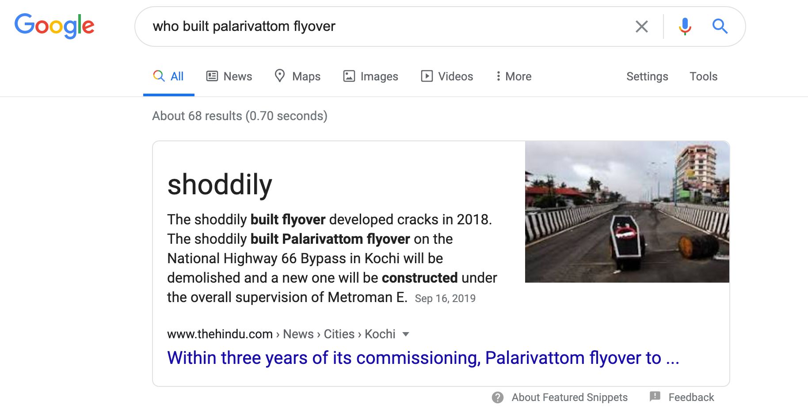Select the Videos search icon

click(427, 76)
